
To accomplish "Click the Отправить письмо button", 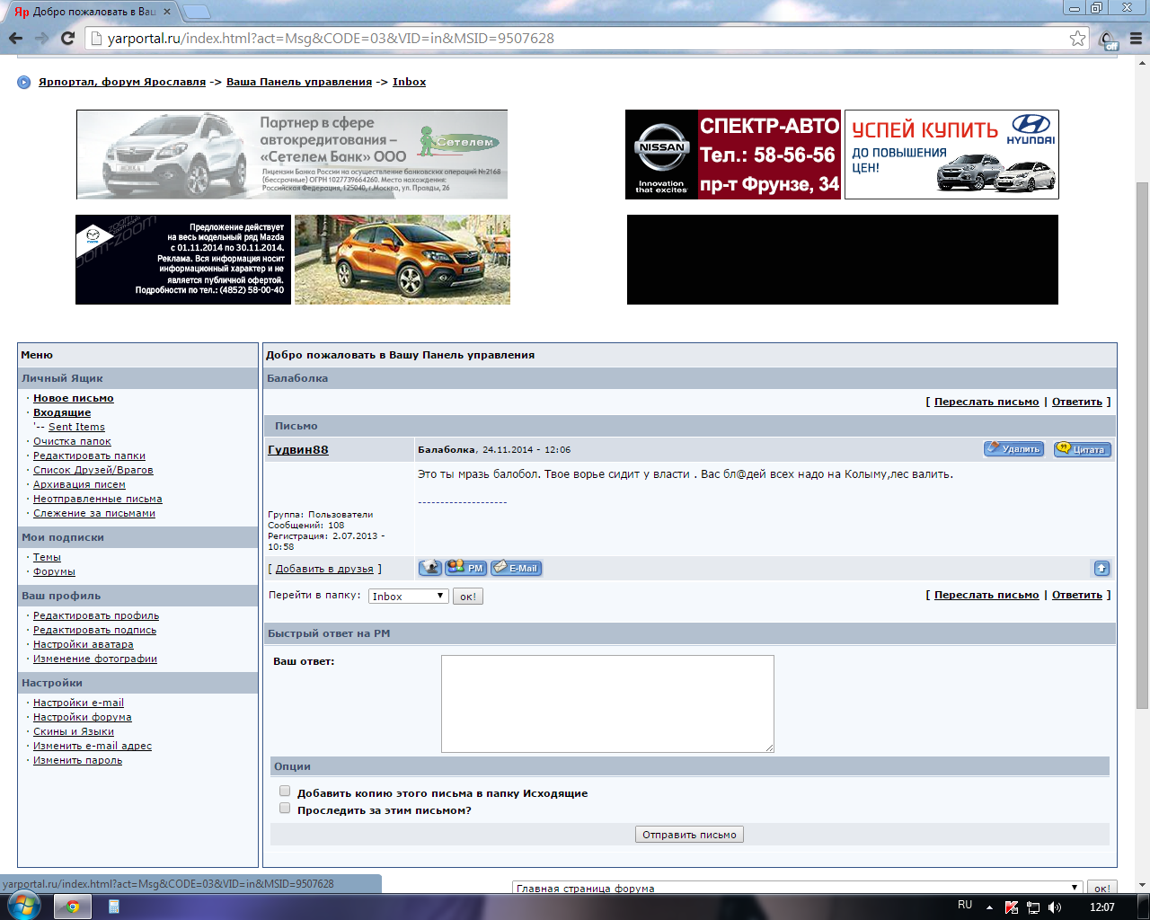I will click(x=689, y=835).
